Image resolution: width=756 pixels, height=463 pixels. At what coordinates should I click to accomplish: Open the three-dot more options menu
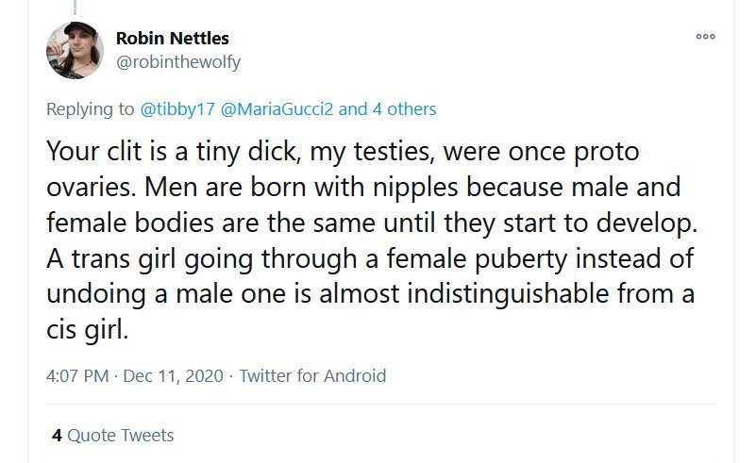pyautogui.click(x=705, y=37)
